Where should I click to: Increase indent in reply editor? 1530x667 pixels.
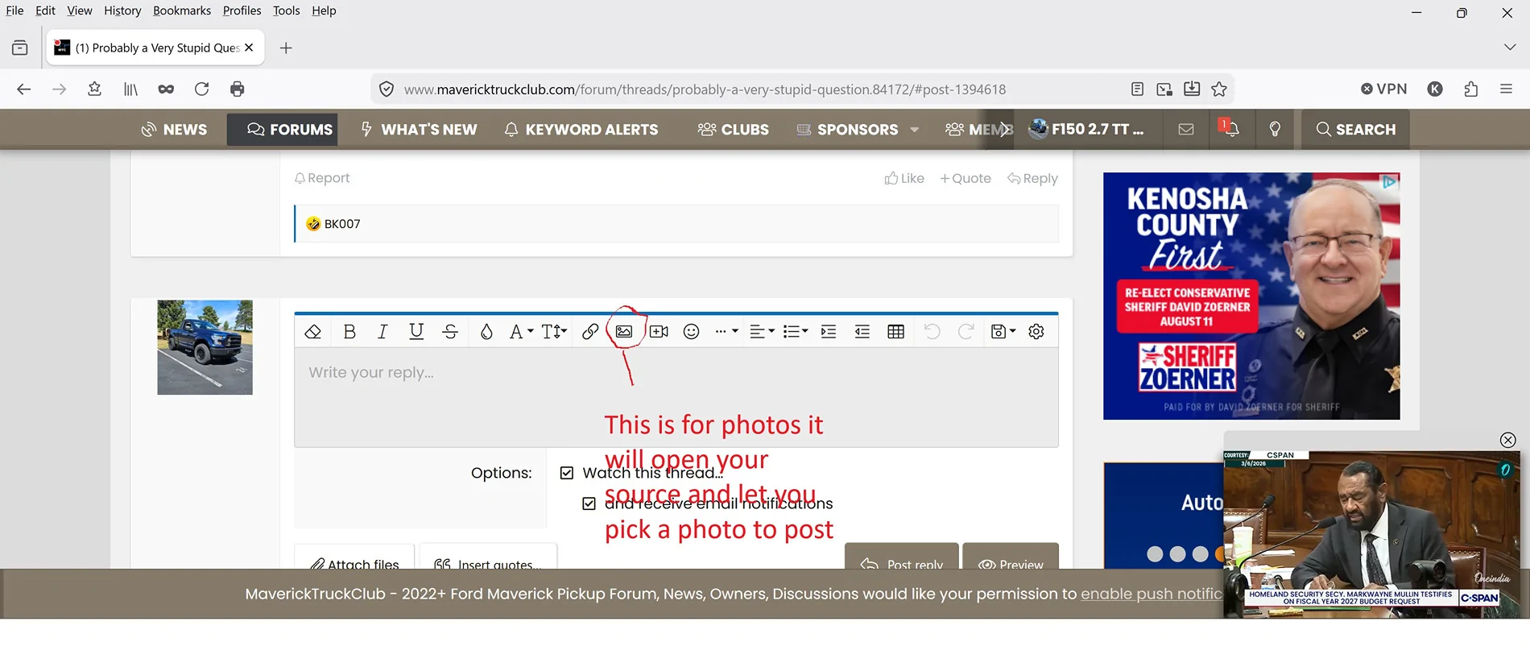(x=829, y=331)
